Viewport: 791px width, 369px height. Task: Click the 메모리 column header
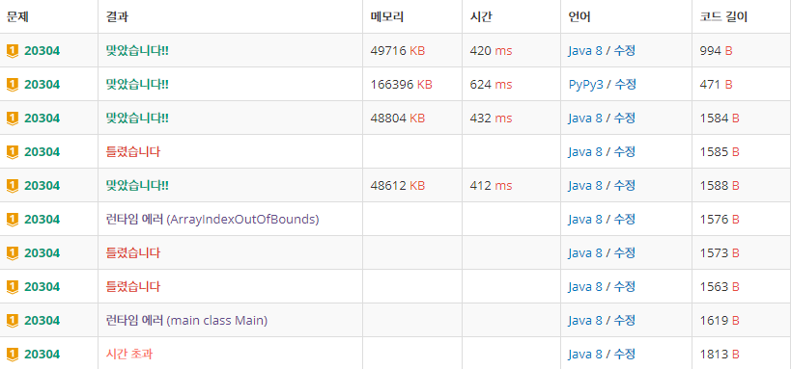click(x=387, y=16)
